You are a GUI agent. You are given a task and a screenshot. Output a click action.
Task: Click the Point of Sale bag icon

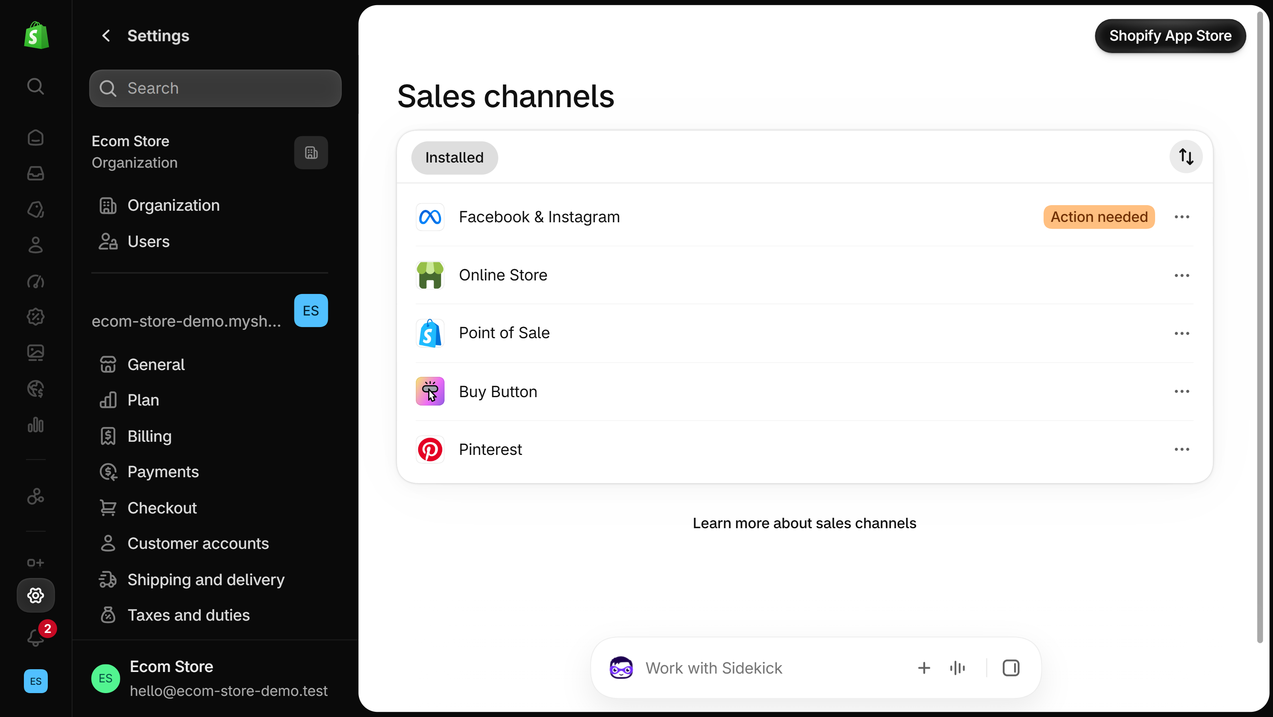pyautogui.click(x=430, y=333)
